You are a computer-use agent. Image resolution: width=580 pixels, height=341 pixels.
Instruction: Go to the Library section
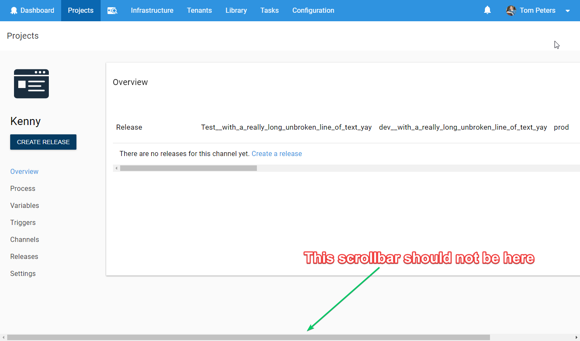[236, 10]
